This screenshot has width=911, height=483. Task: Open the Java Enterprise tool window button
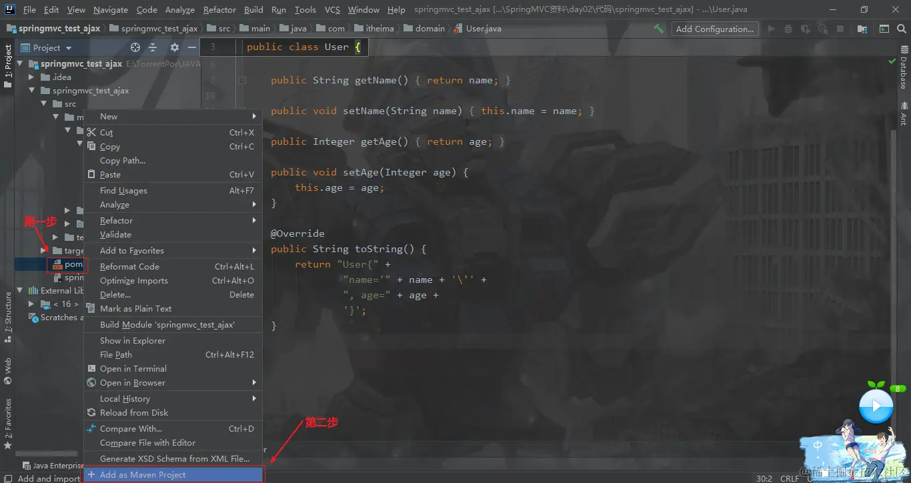pos(53,466)
